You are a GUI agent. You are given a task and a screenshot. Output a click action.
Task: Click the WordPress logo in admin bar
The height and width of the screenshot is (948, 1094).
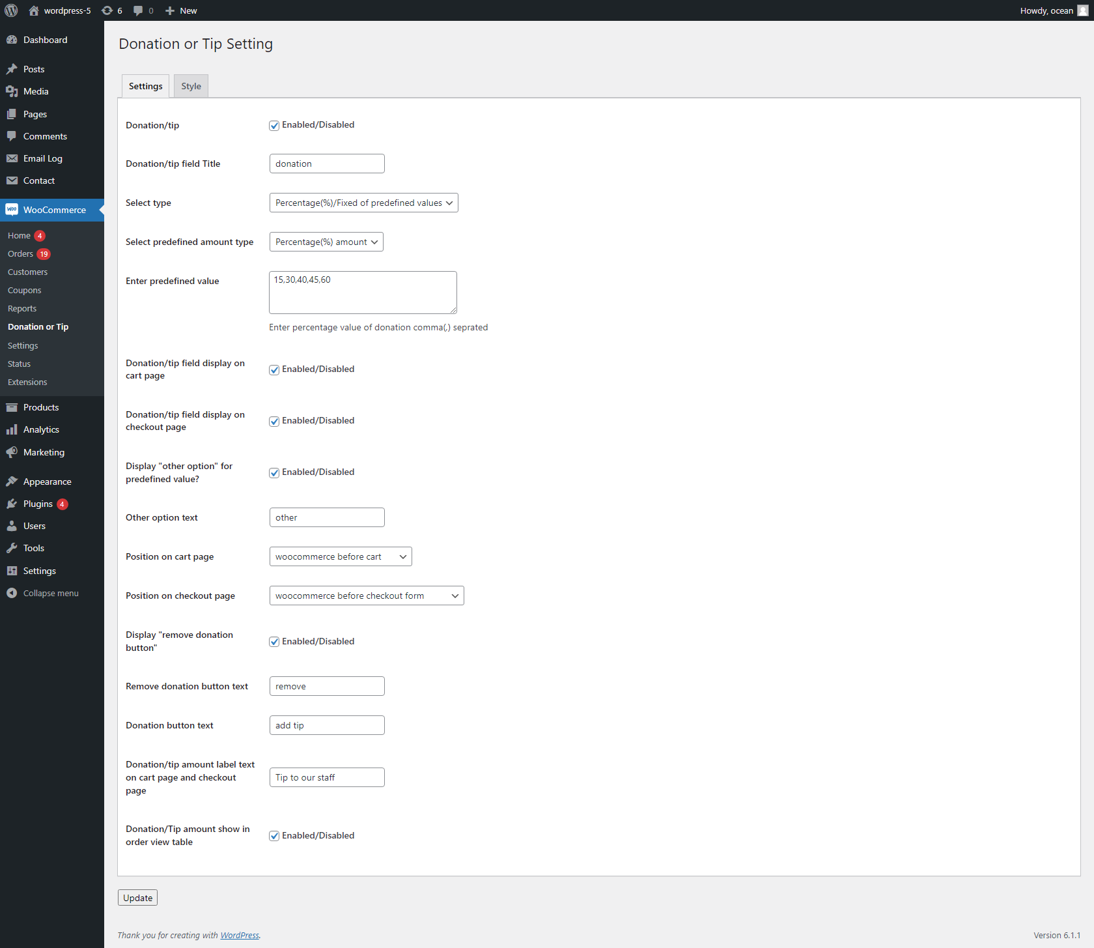click(x=10, y=10)
